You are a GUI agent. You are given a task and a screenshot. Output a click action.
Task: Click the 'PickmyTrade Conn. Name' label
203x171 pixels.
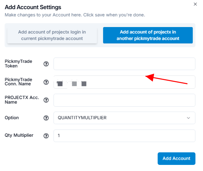[18, 82]
